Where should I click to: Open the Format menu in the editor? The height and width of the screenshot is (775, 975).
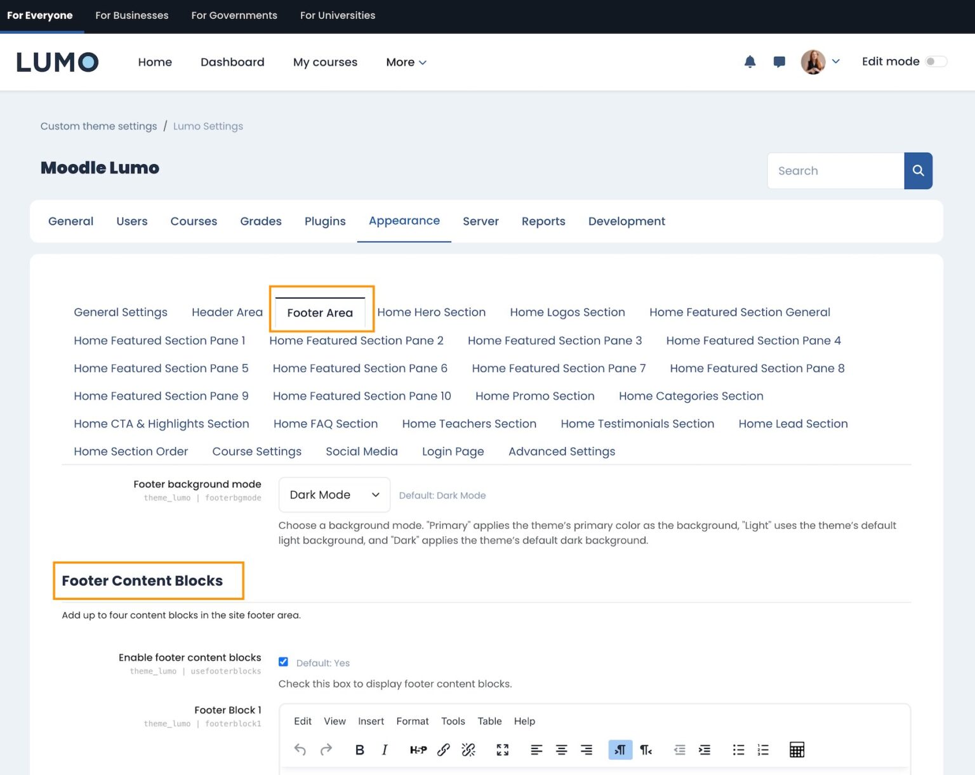pos(413,721)
